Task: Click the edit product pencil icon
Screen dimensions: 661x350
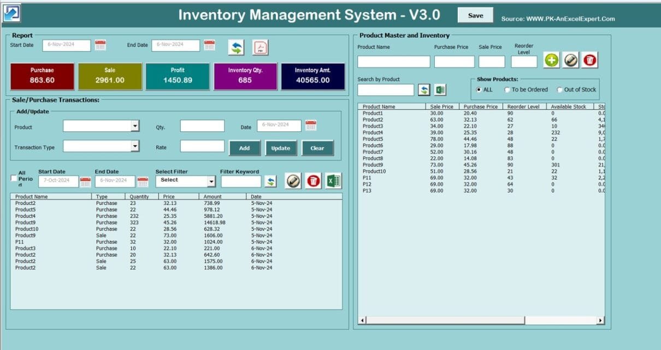Action: tap(571, 61)
